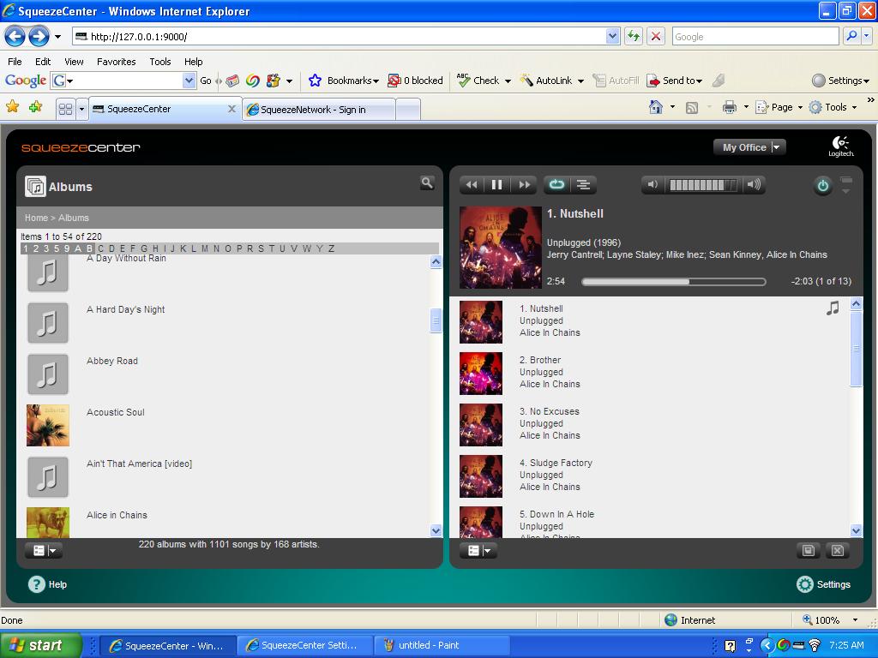Click the volume down speaker icon

click(x=652, y=184)
